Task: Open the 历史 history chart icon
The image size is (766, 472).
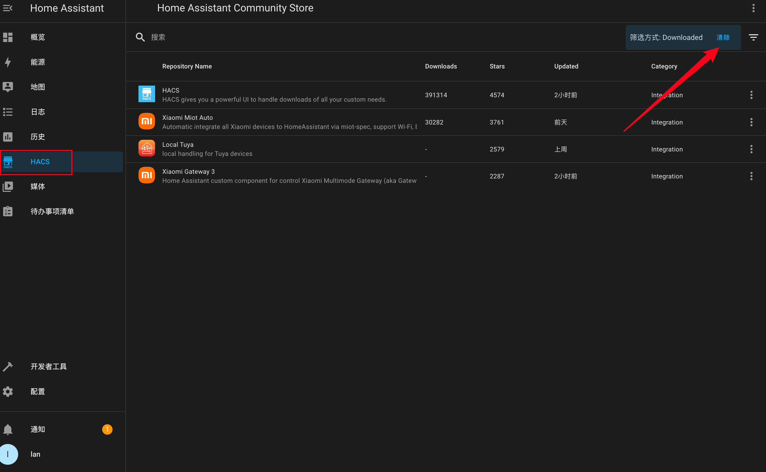Action: click(8, 137)
